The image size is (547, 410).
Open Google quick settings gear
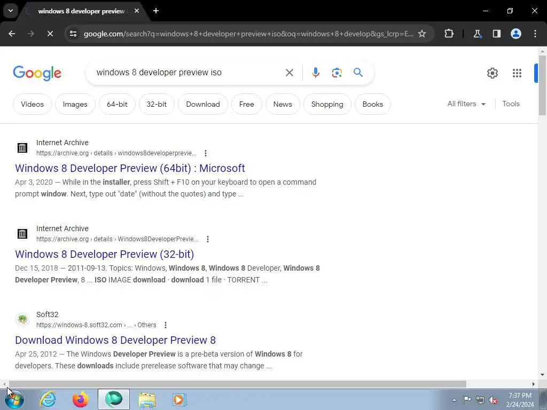pyautogui.click(x=492, y=73)
